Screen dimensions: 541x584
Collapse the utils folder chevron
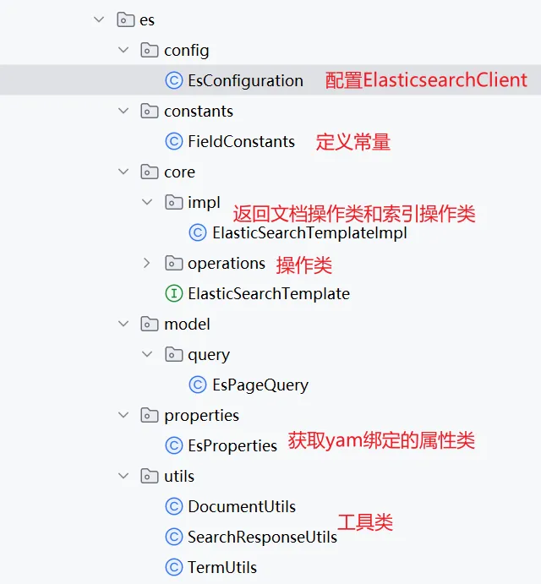click(x=123, y=476)
